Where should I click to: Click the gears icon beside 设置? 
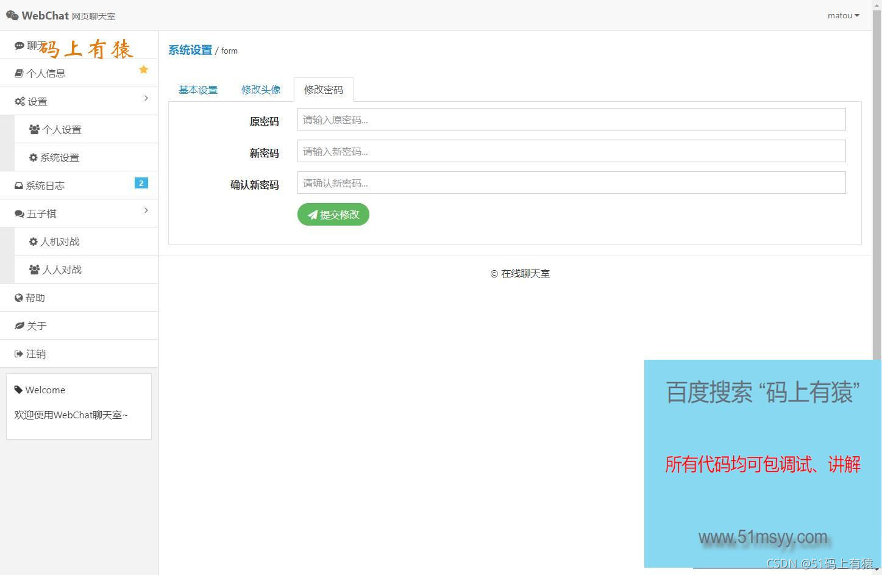19,101
